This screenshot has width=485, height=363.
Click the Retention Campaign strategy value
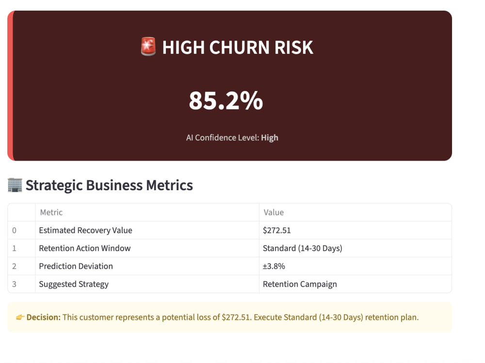300,284
